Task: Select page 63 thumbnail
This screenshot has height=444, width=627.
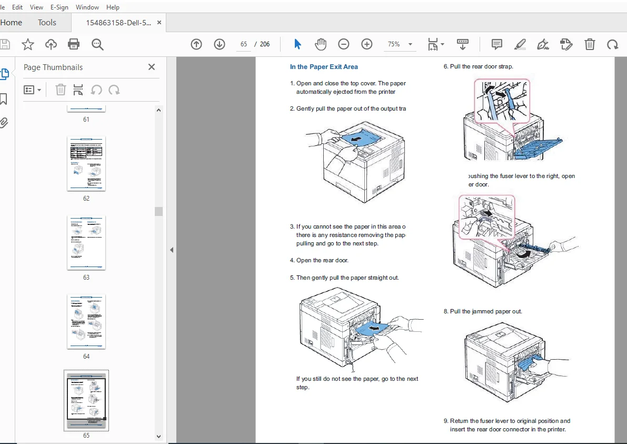Action: pyautogui.click(x=86, y=243)
